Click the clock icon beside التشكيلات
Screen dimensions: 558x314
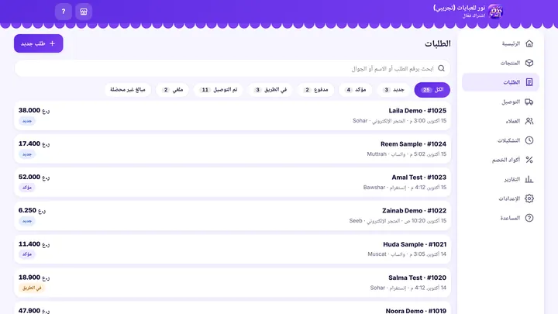pos(529,140)
